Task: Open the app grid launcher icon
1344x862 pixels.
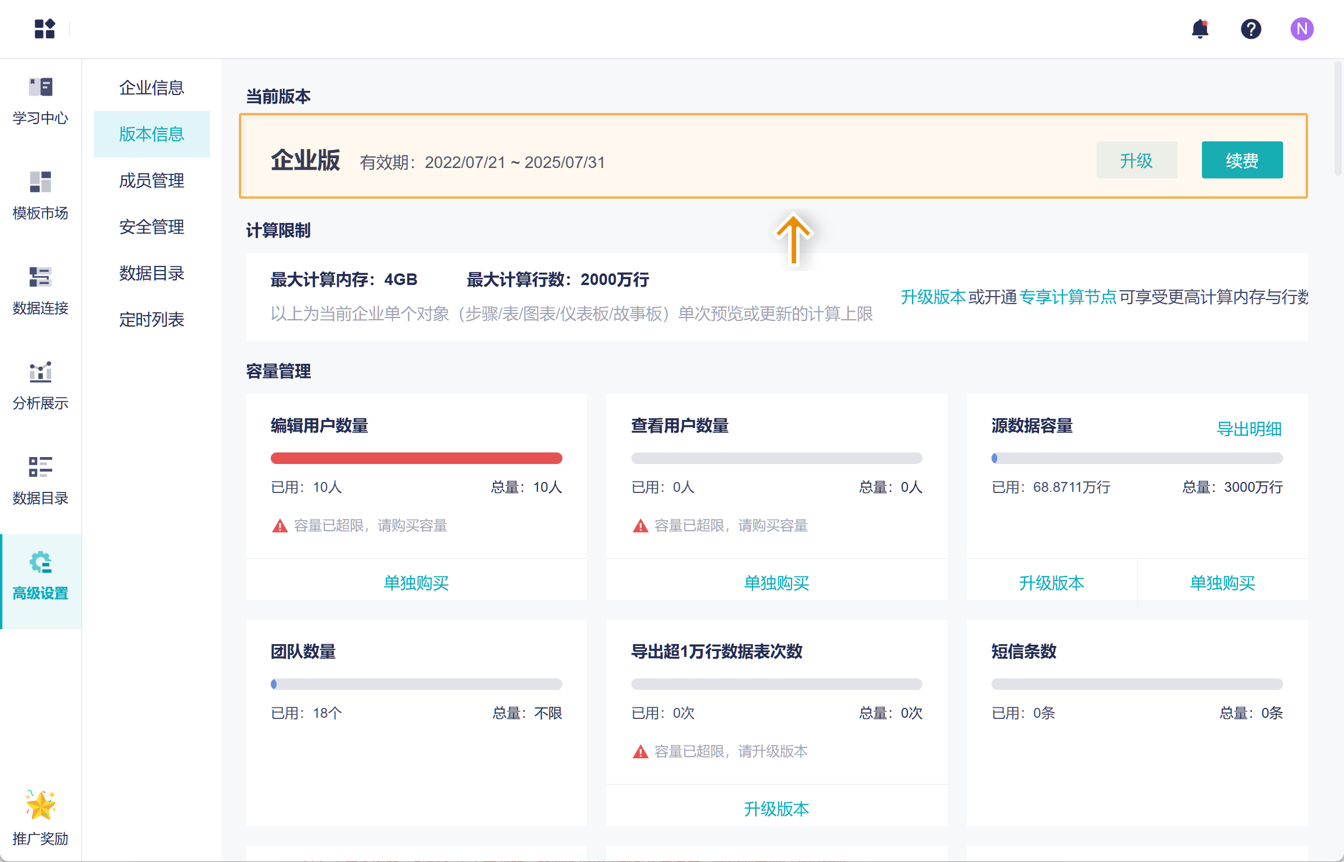Action: pyautogui.click(x=44, y=28)
